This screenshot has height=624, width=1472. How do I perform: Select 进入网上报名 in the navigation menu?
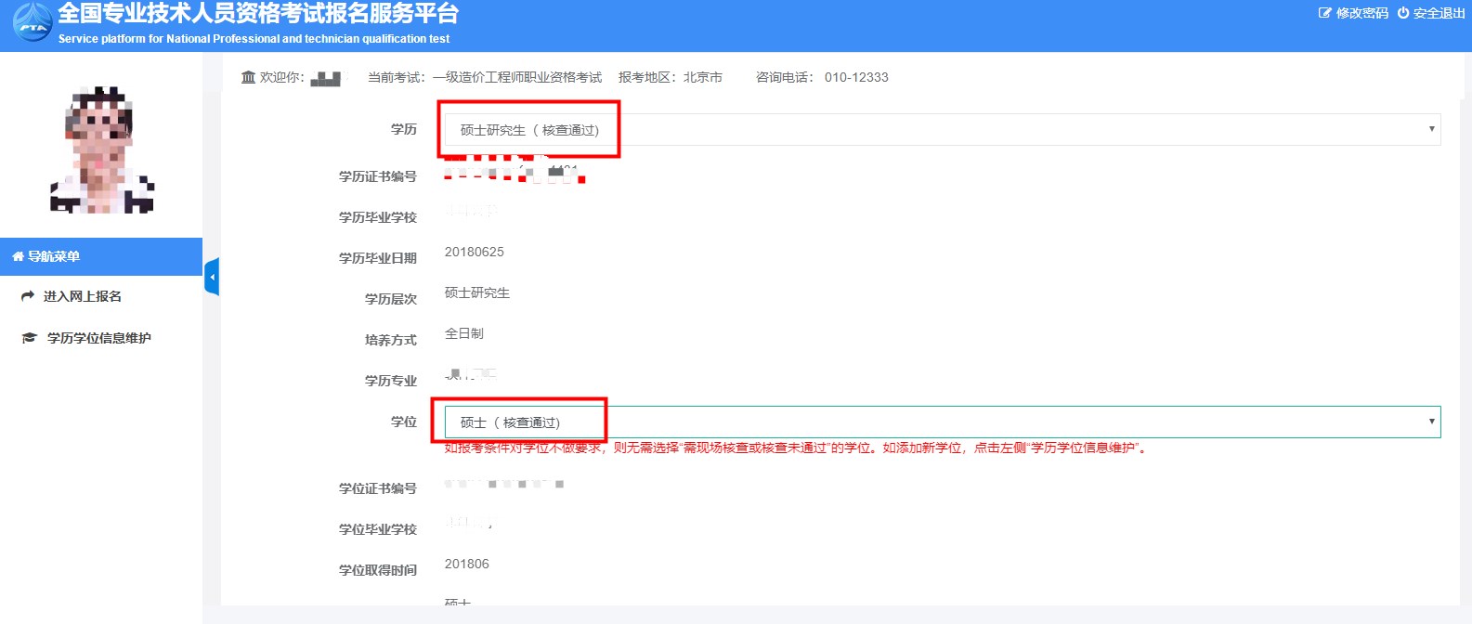[x=83, y=296]
